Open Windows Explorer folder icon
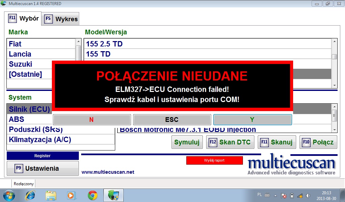 coord(51,195)
